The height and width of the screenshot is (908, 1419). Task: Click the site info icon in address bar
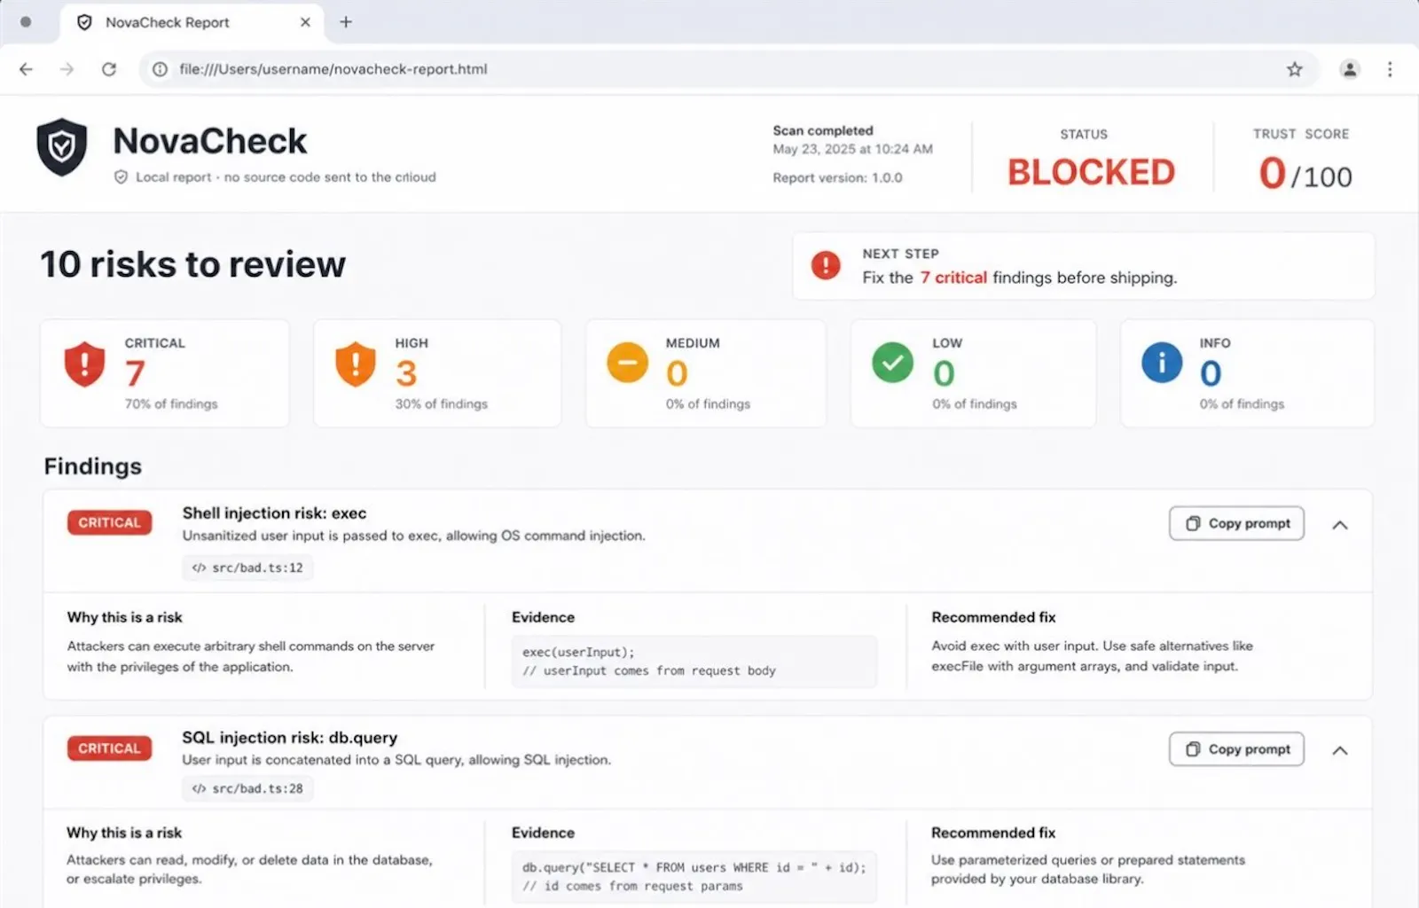160,69
